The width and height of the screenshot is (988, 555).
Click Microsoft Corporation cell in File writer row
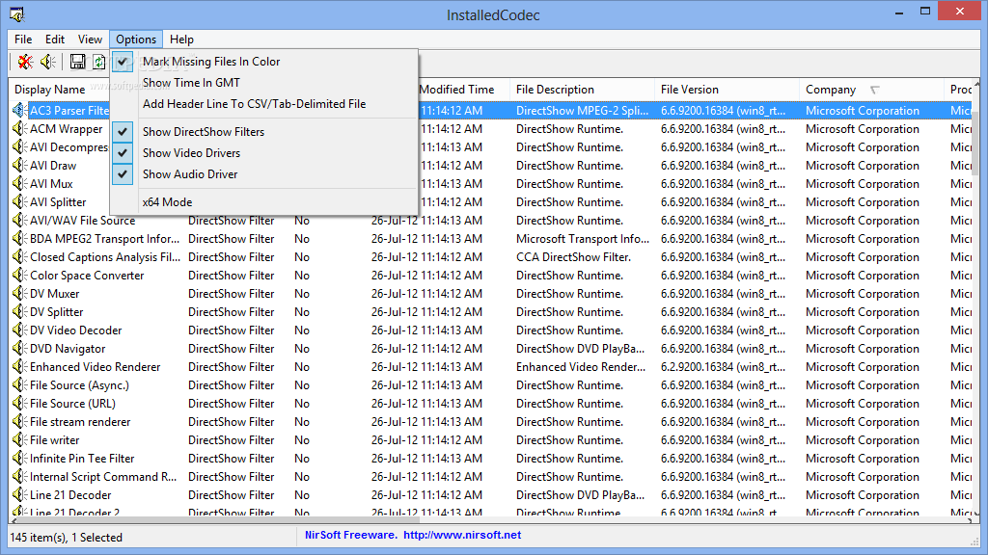[863, 439]
